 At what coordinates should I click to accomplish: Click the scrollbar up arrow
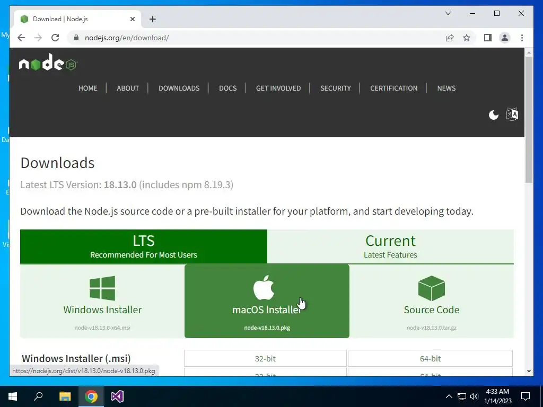click(529, 52)
